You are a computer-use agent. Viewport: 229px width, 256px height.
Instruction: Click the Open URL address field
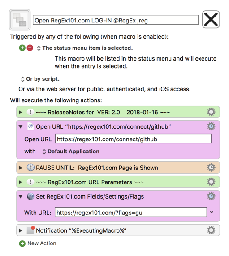click(133, 139)
